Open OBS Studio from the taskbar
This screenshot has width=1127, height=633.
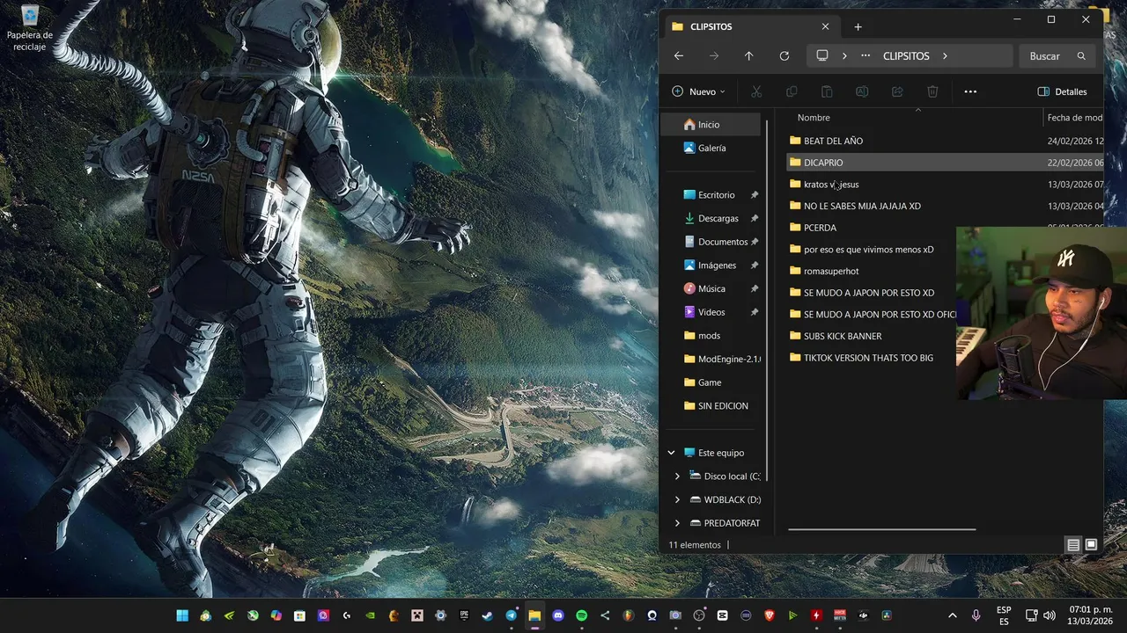pyautogui.click(x=699, y=615)
